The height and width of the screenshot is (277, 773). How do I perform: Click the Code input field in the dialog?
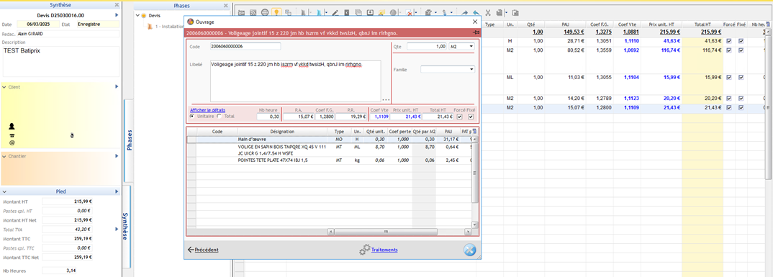click(x=245, y=46)
